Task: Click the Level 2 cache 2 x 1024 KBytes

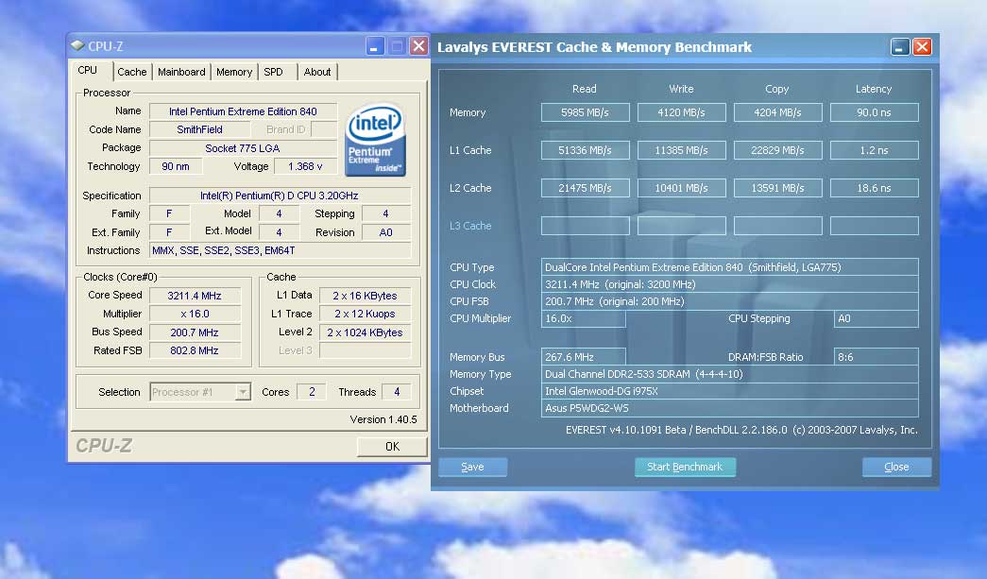Action: (x=366, y=332)
